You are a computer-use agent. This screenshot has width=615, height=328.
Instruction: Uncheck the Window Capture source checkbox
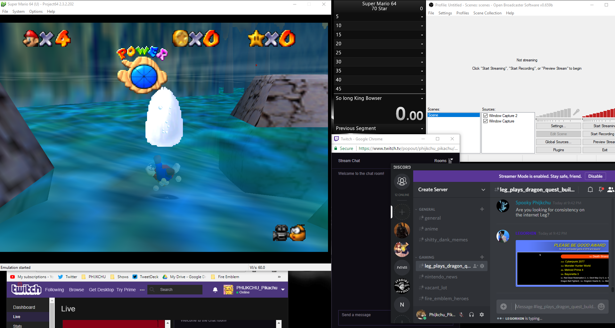486,121
